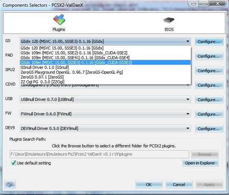The width and height of the screenshot is (229, 195).
Task: Click the Plugins Search Path heading
Action: [28, 139]
